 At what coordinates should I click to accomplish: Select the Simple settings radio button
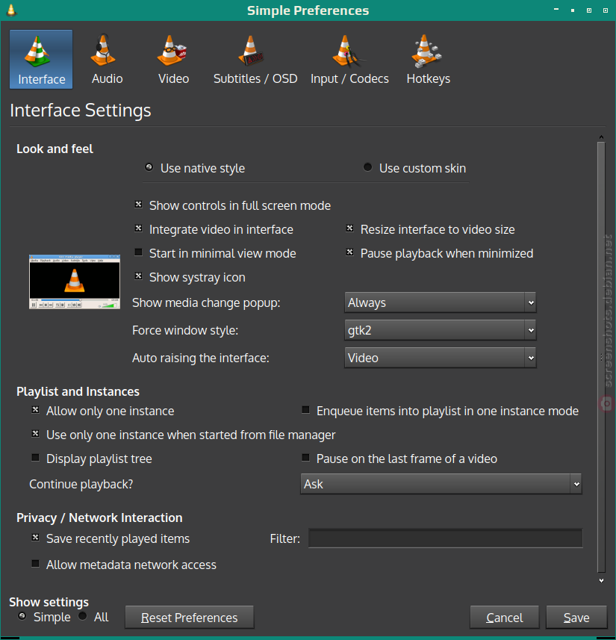[22, 616]
